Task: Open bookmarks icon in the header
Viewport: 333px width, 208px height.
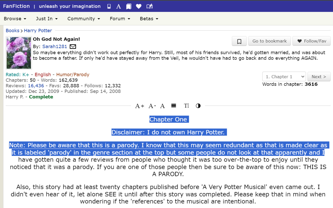Action: [x=129, y=6]
